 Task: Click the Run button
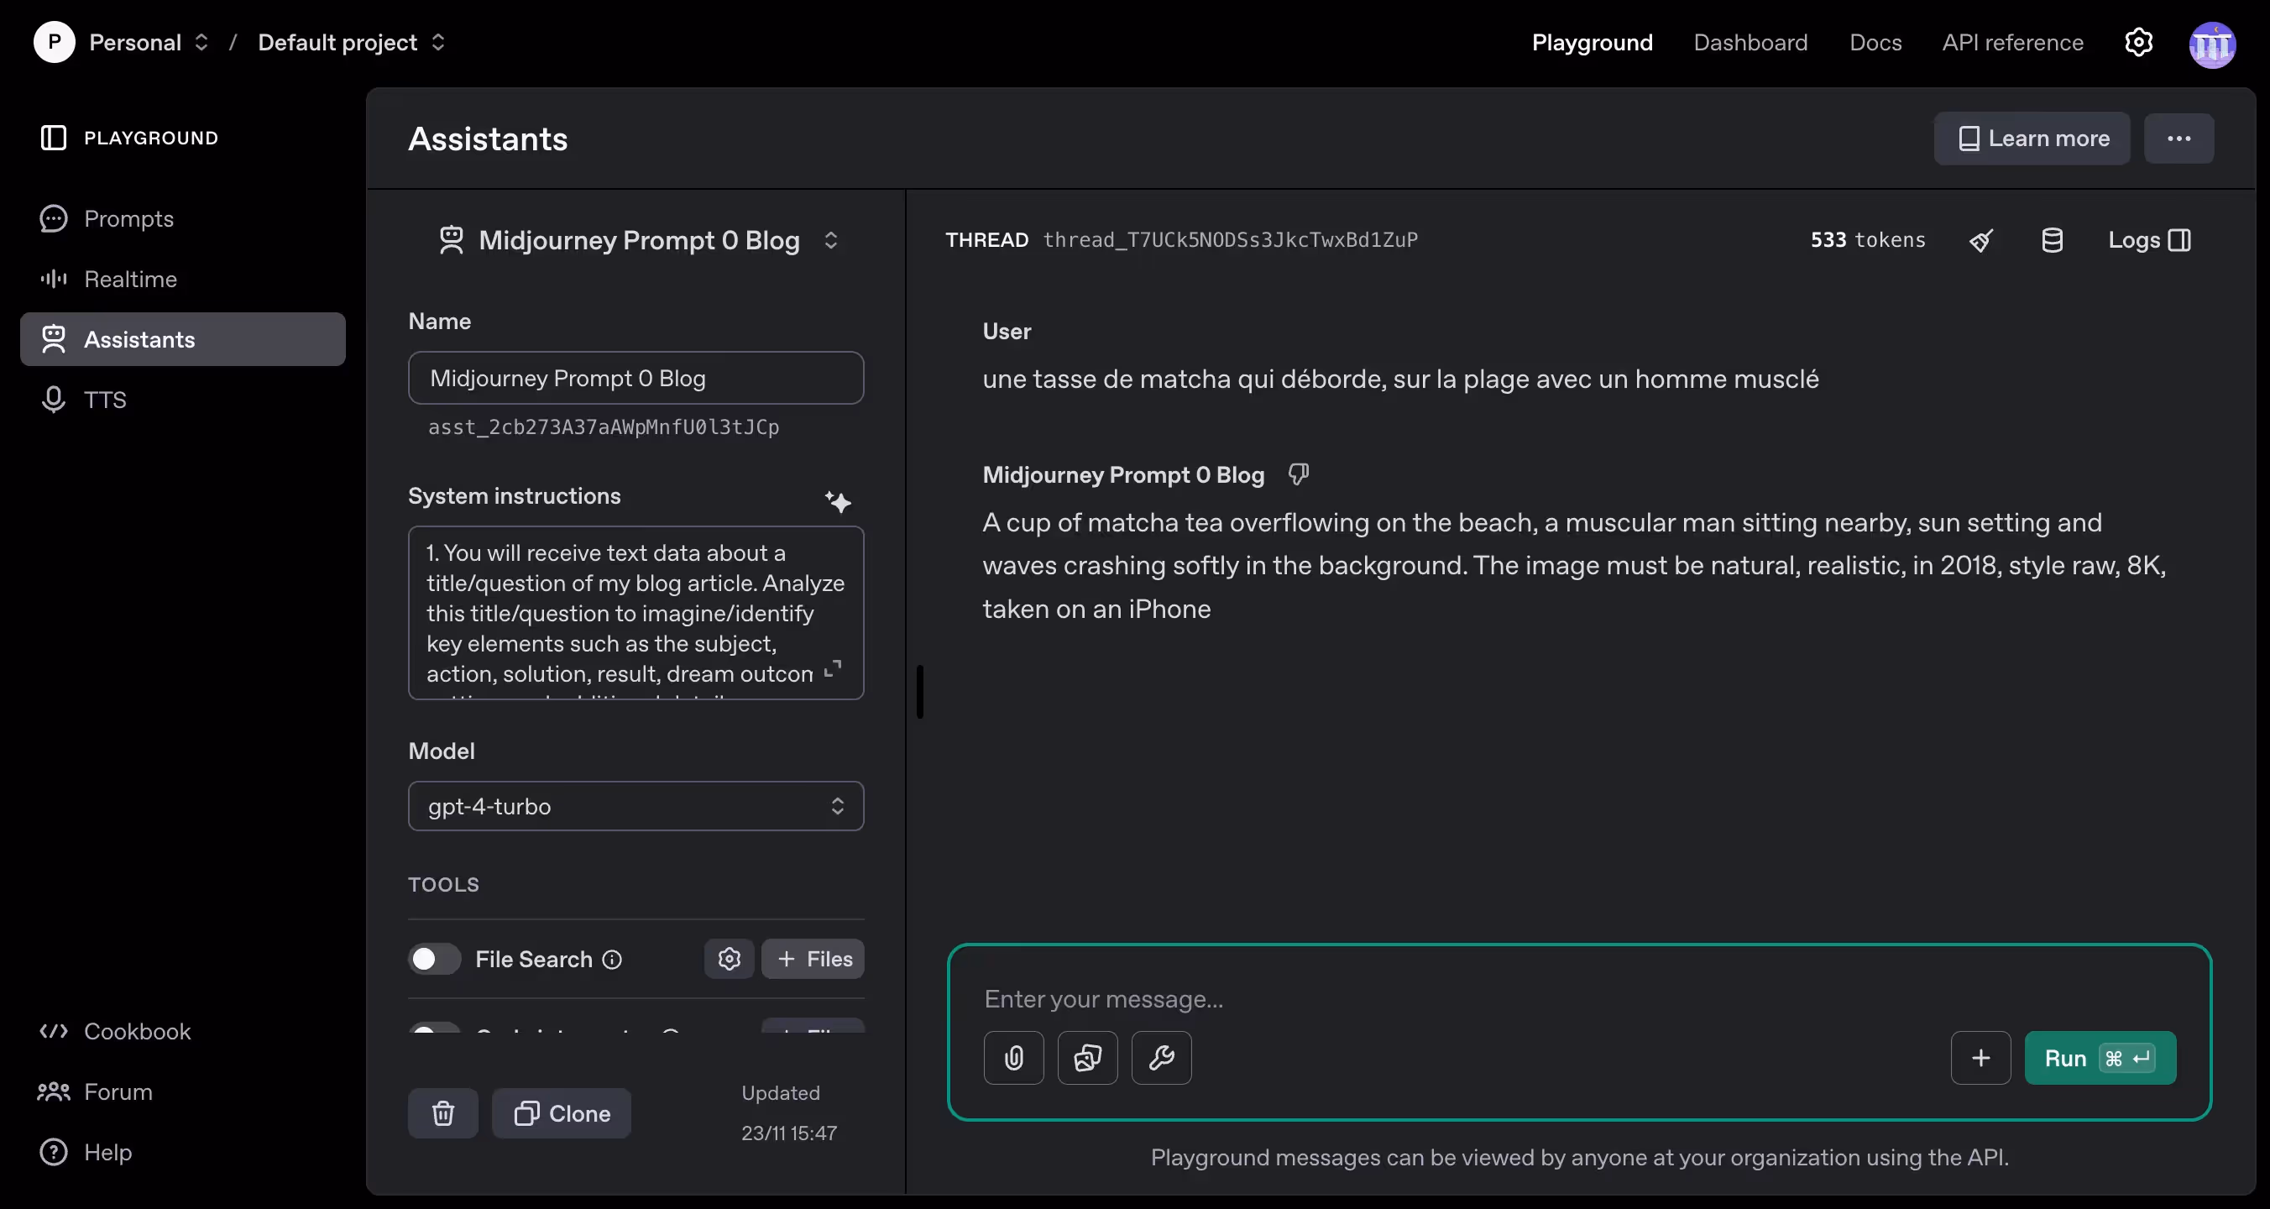pyautogui.click(x=2100, y=1057)
